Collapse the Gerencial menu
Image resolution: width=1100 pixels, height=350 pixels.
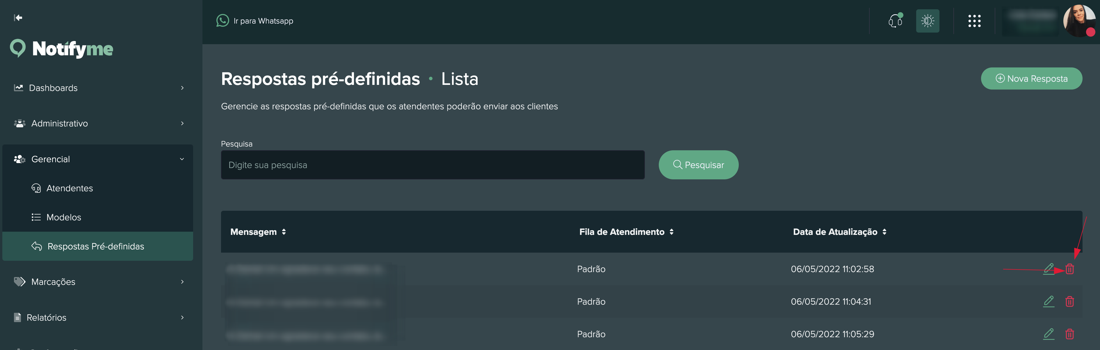(x=51, y=159)
